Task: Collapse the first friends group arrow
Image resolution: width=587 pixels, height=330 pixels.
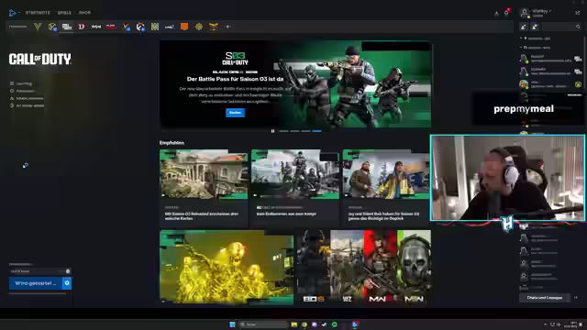Action: [521, 38]
